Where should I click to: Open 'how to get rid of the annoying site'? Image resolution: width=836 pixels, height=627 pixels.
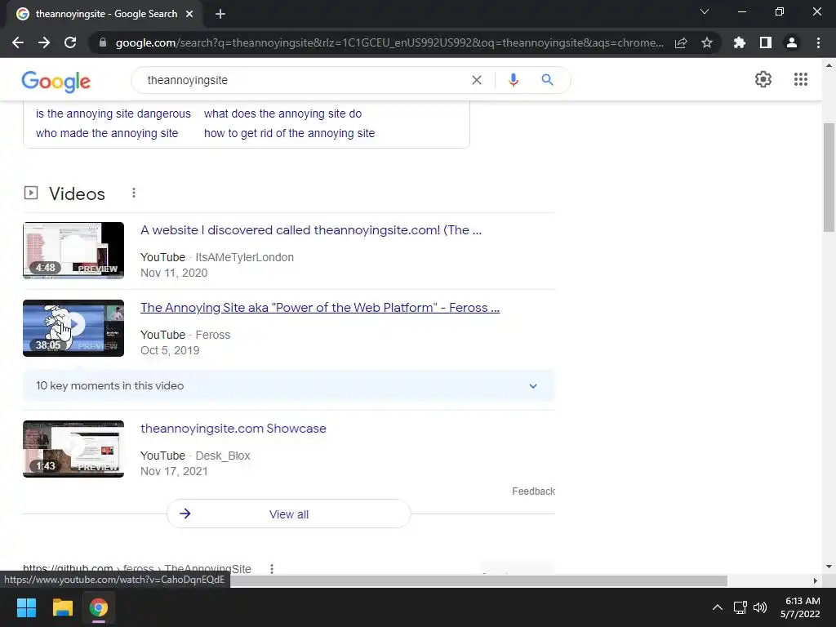pos(289,133)
